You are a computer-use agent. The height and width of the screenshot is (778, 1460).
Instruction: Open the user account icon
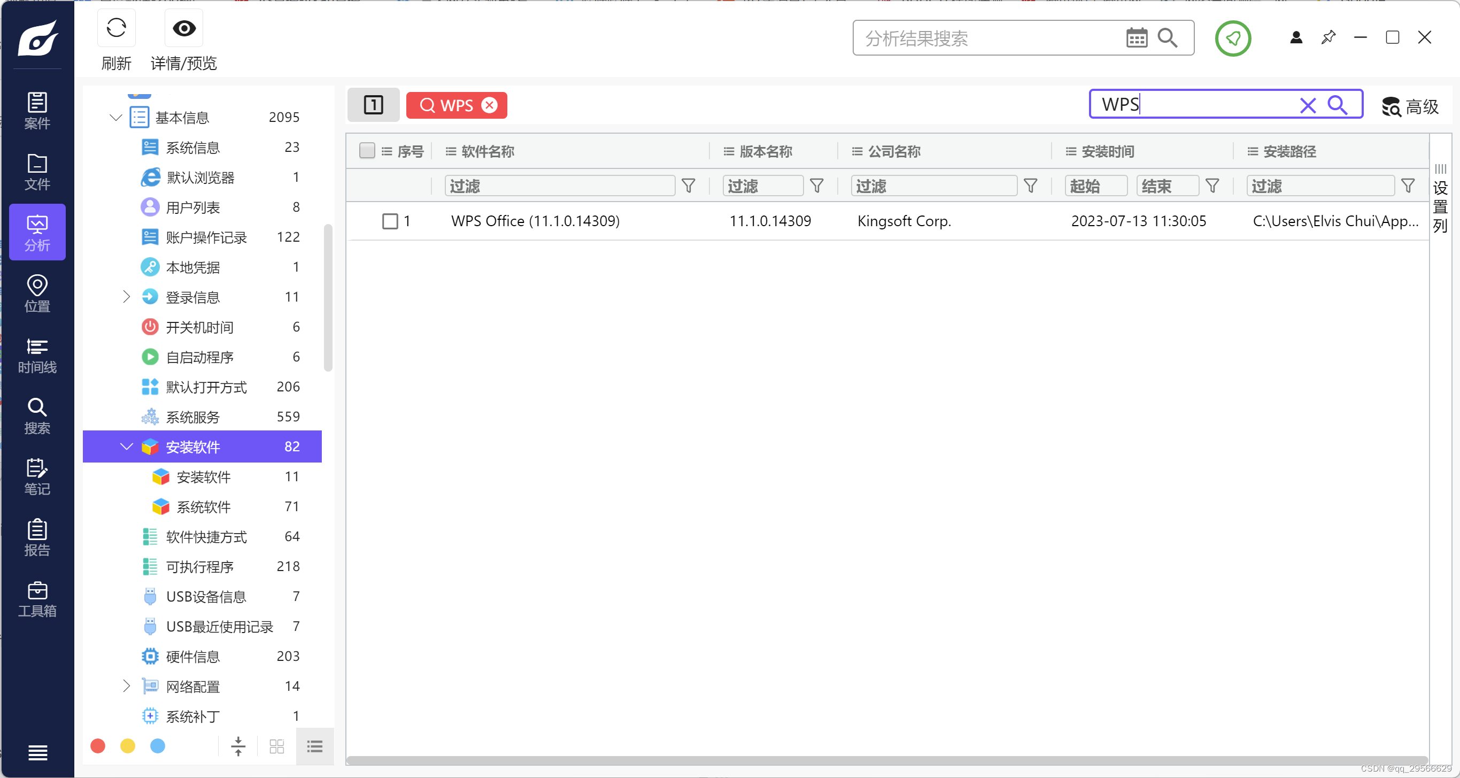(1296, 37)
